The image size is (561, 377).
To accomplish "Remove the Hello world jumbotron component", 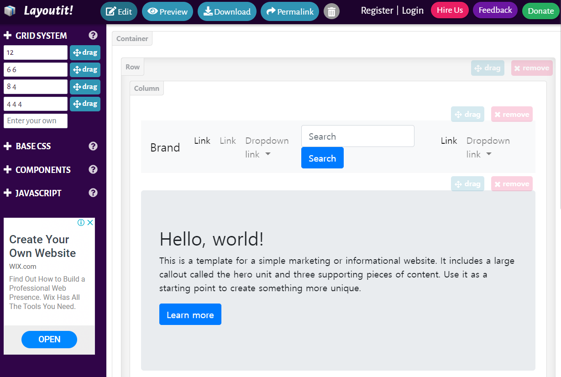I will click(512, 183).
